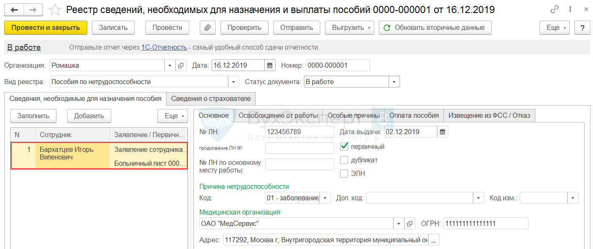
Task: Click the back navigation arrow
Action: click(14, 10)
